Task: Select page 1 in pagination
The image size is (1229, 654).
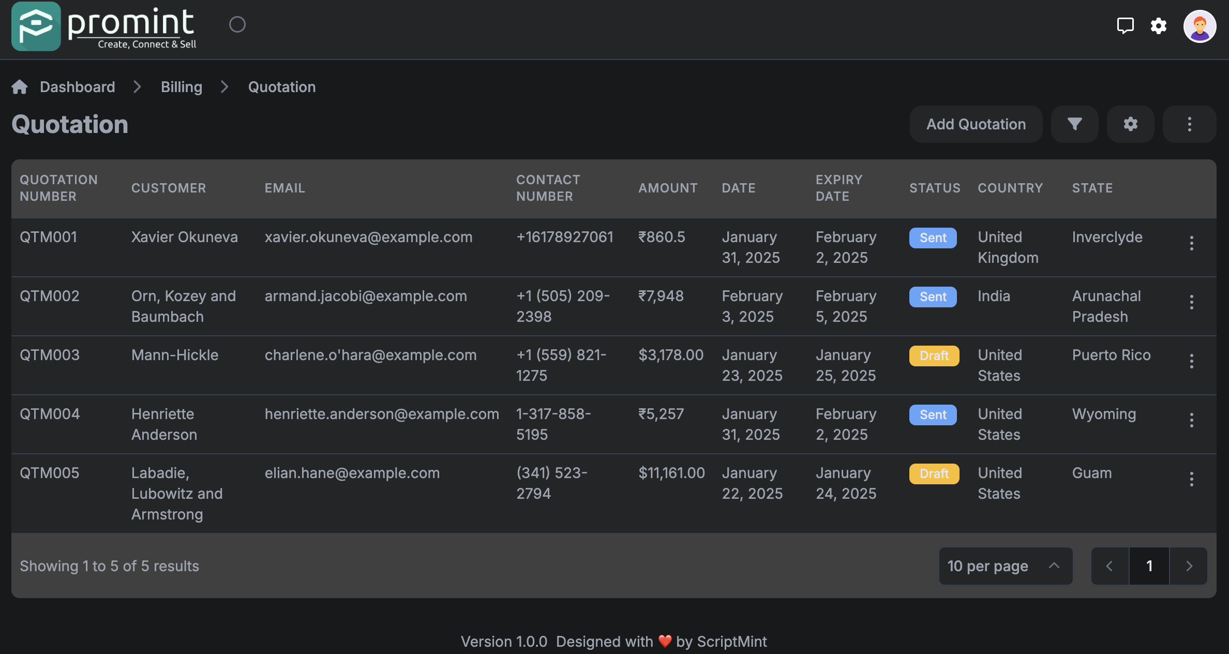Action: point(1149,566)
